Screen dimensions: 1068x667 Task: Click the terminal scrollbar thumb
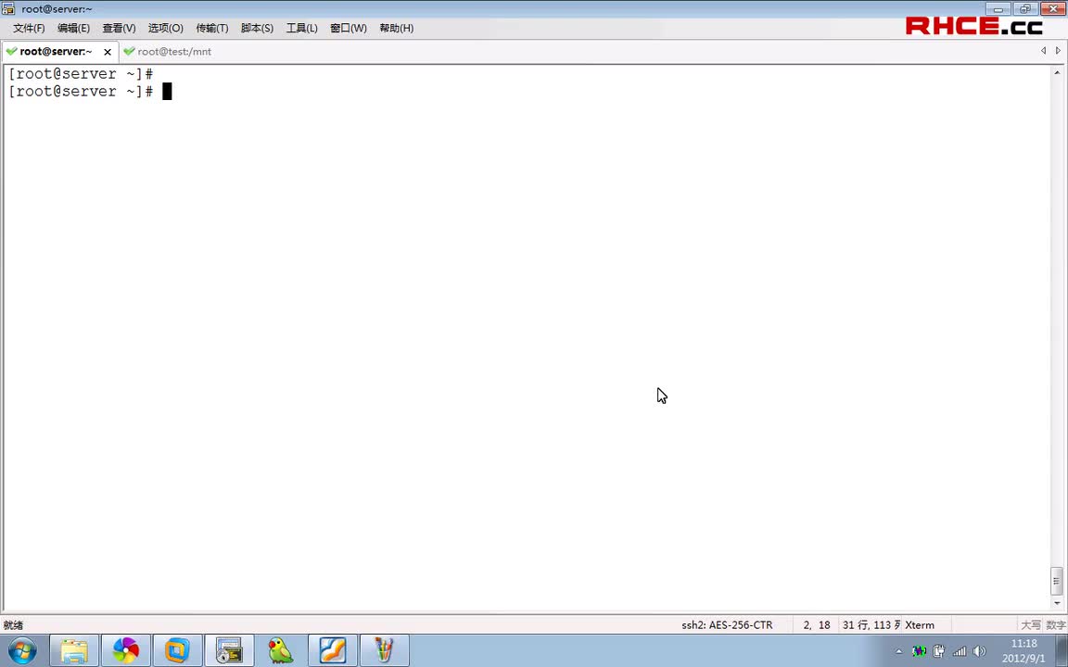(1057, 581)
